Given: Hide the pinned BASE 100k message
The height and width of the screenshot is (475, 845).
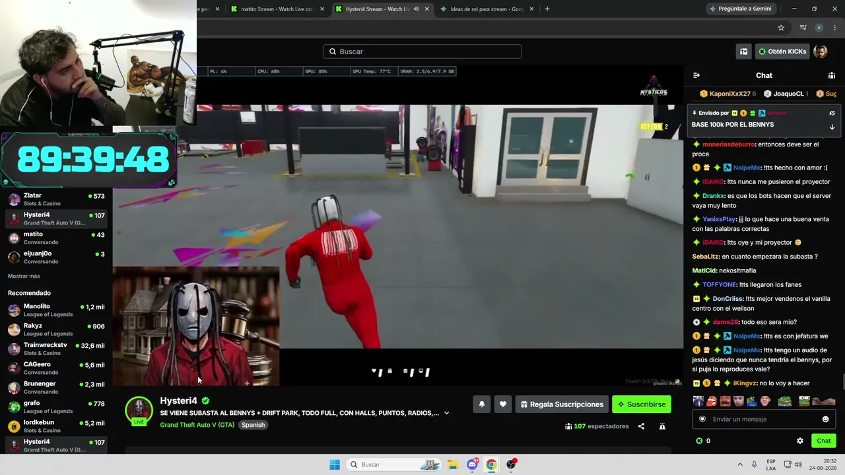Looking at the screenshot, I should (x=832, y=113).
